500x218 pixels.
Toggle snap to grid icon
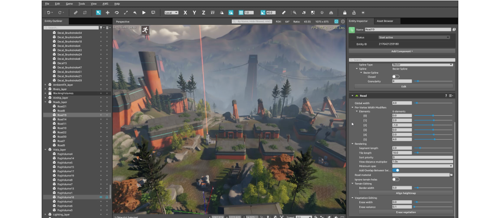click(x=241, y=12)
